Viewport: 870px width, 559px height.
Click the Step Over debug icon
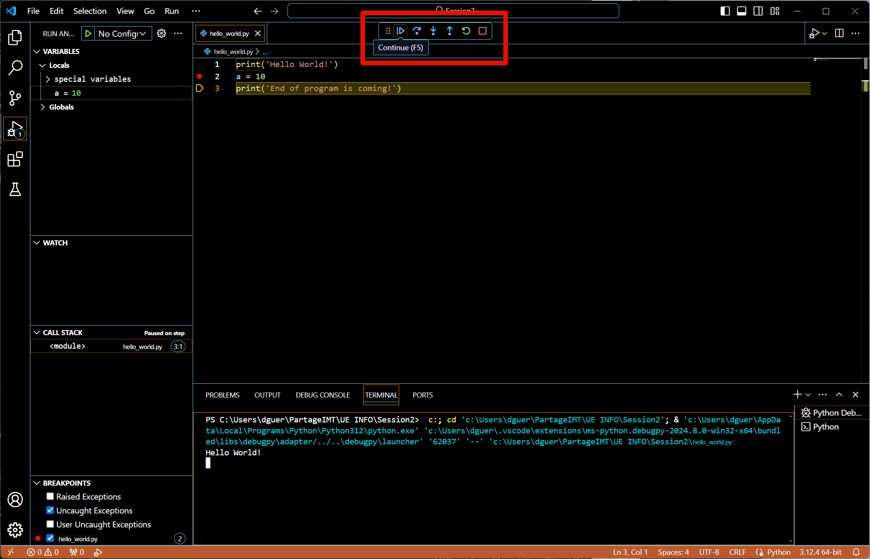[416, 31]
